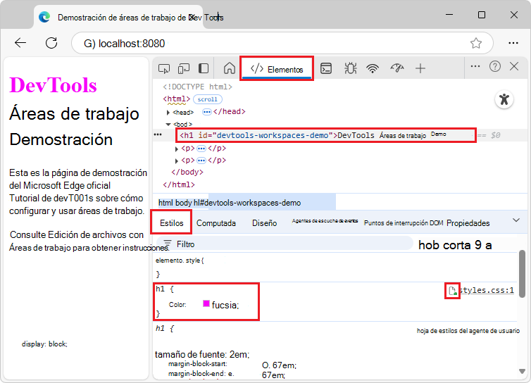
Task: Click the fucsia color value
Action: click(x=225, y=305)
